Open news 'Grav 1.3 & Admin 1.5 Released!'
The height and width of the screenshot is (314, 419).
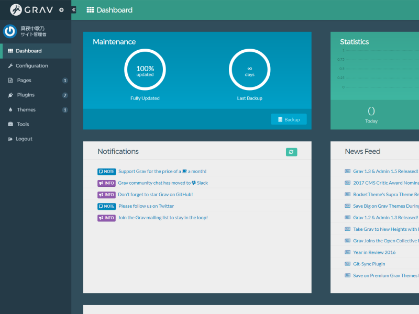tap(385, 172)
